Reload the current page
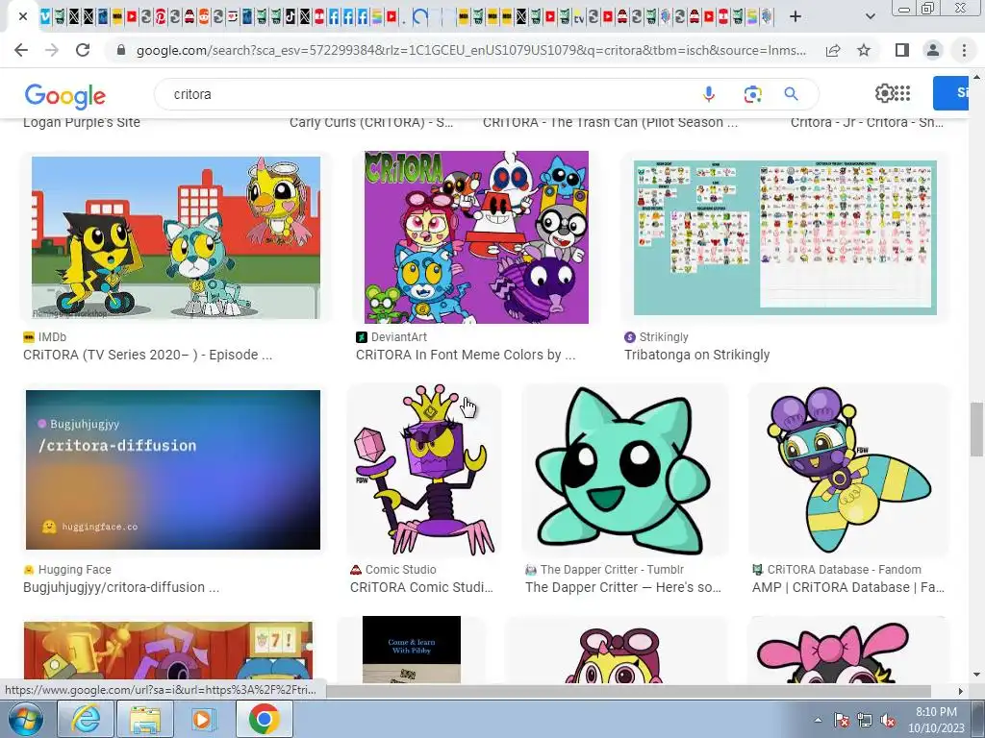 [83, 50]
